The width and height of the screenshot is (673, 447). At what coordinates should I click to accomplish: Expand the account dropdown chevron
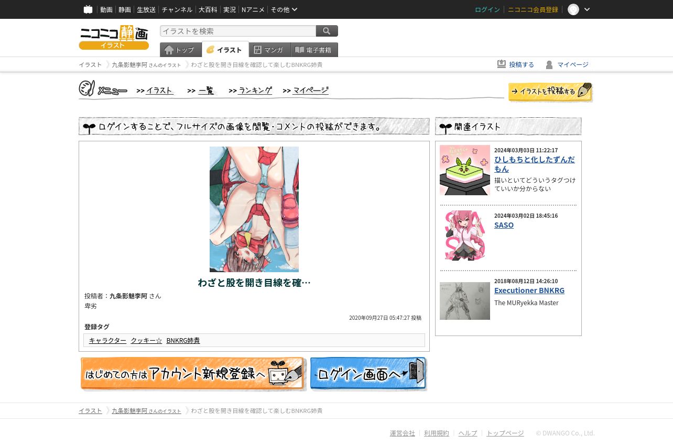(x=587, y=9)
